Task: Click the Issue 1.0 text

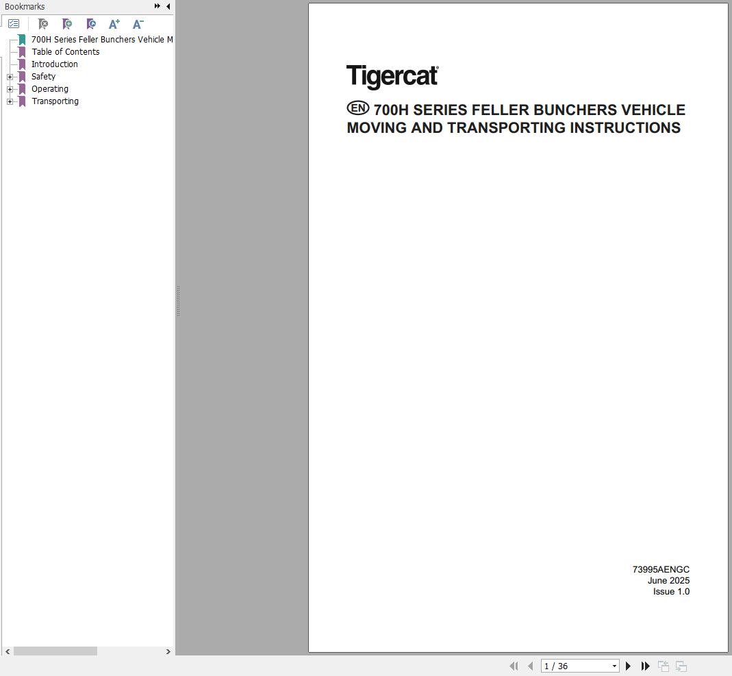Action: tap(671, 592)
